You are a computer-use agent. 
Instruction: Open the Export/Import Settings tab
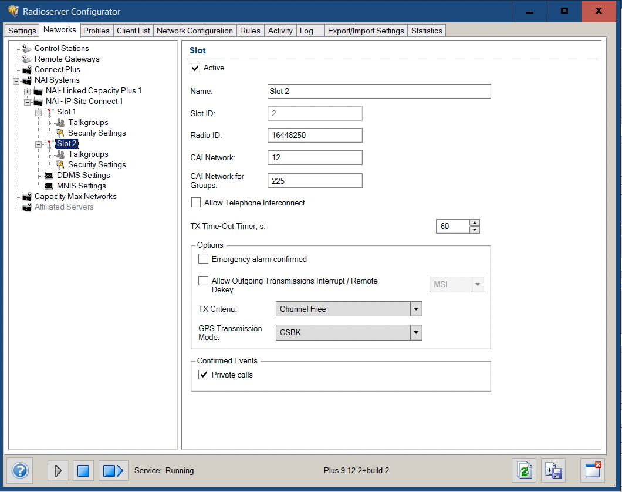(366, 31)
